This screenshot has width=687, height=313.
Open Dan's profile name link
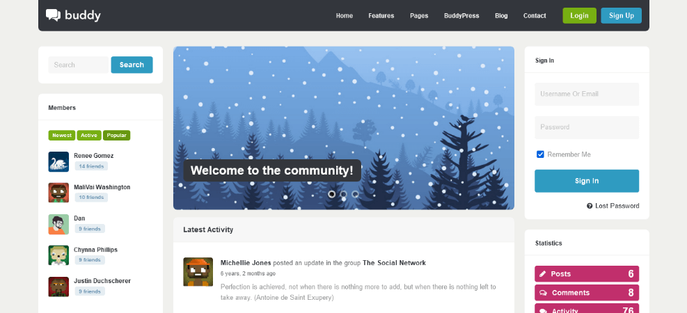pos(79,218)
